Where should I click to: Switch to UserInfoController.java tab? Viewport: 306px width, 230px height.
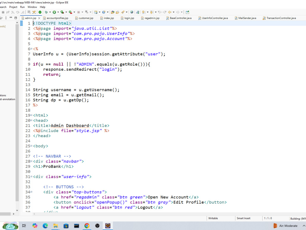click(x=213, y=18)
